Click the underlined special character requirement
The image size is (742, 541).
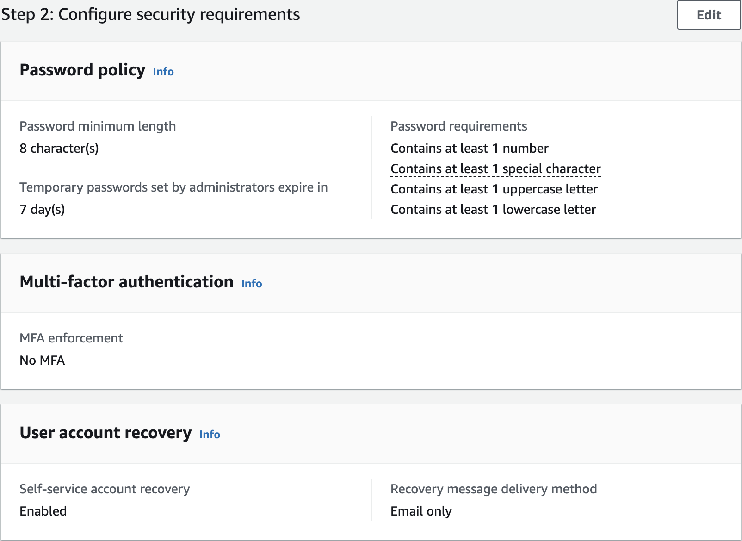pos(495,169)
